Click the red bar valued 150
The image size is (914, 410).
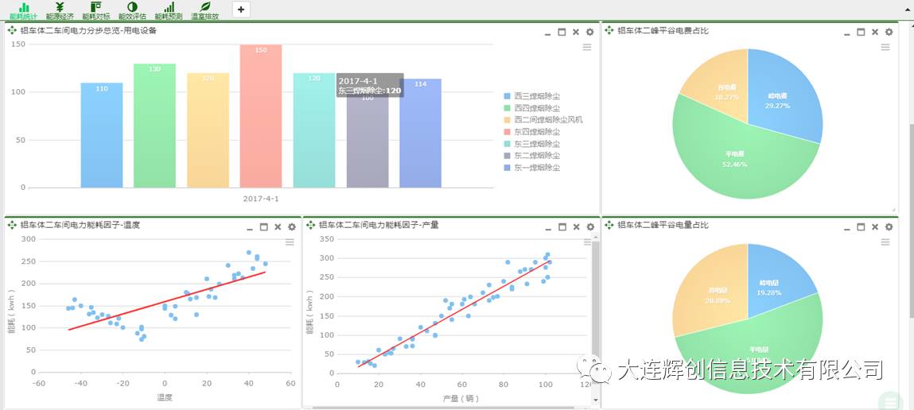tap(261, 116)
